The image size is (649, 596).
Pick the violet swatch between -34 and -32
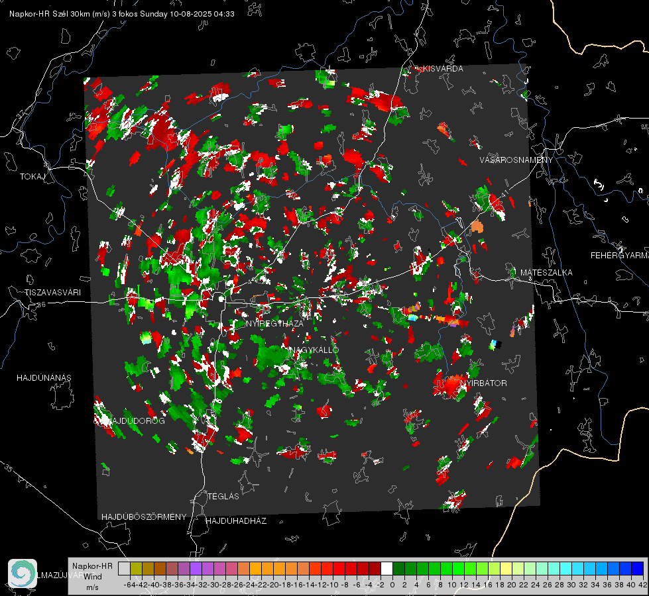click(196, 569)
